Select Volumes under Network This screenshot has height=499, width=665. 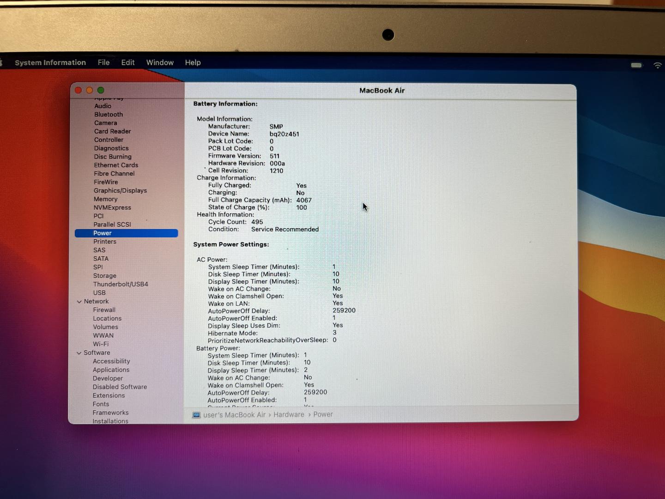(105, 327)
